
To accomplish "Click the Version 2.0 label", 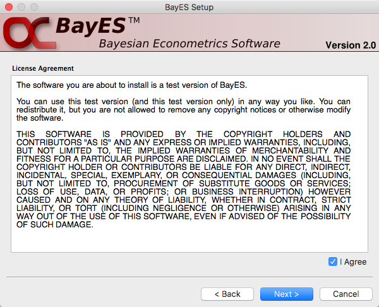I will pos(351,45).
